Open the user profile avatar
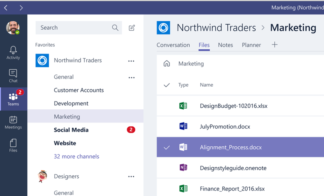324x196 pixels. 13,28
